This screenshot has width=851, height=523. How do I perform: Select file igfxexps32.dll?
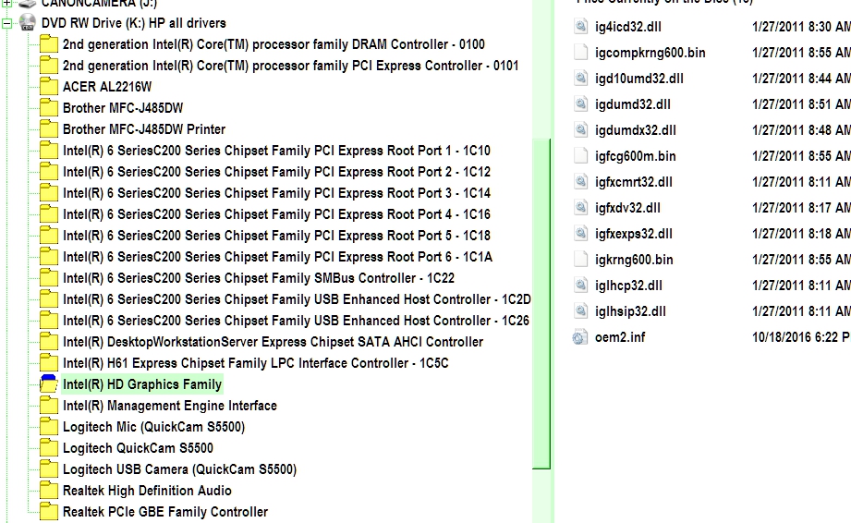point(634,234)
